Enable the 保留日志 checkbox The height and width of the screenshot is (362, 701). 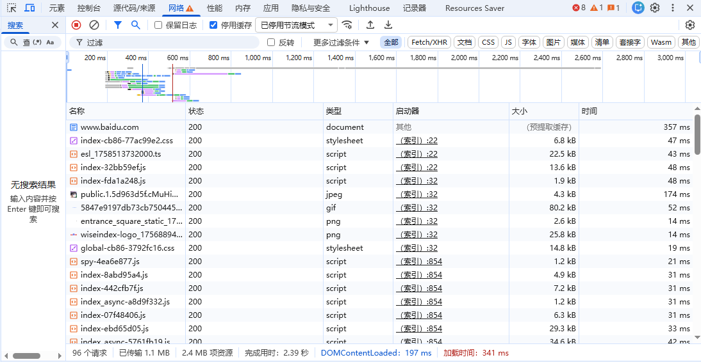(159, 26)
